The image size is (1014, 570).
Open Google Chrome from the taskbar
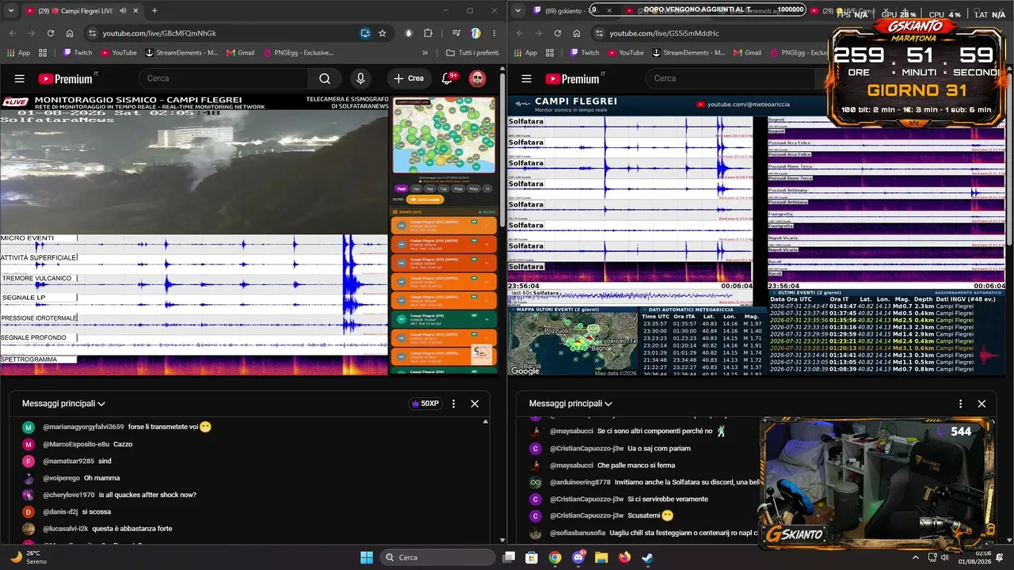point(555,557)
